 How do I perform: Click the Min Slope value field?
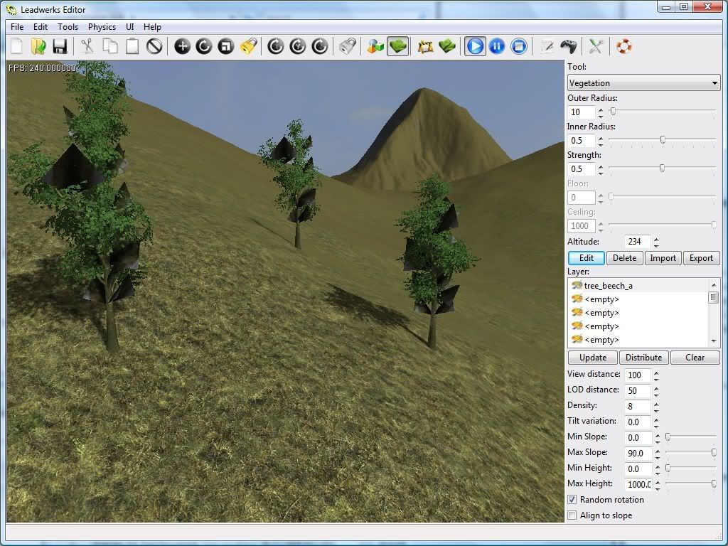638,438
